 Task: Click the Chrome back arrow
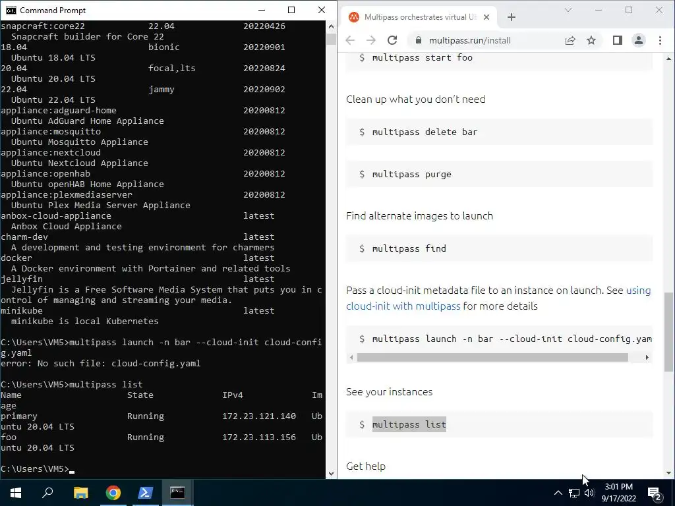click(350, 40)
